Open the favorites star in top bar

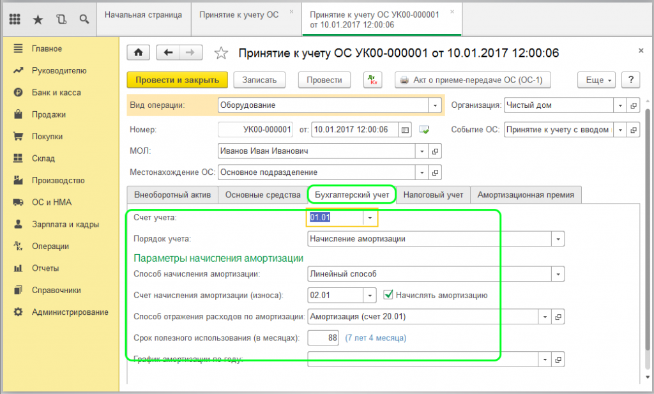38,19
